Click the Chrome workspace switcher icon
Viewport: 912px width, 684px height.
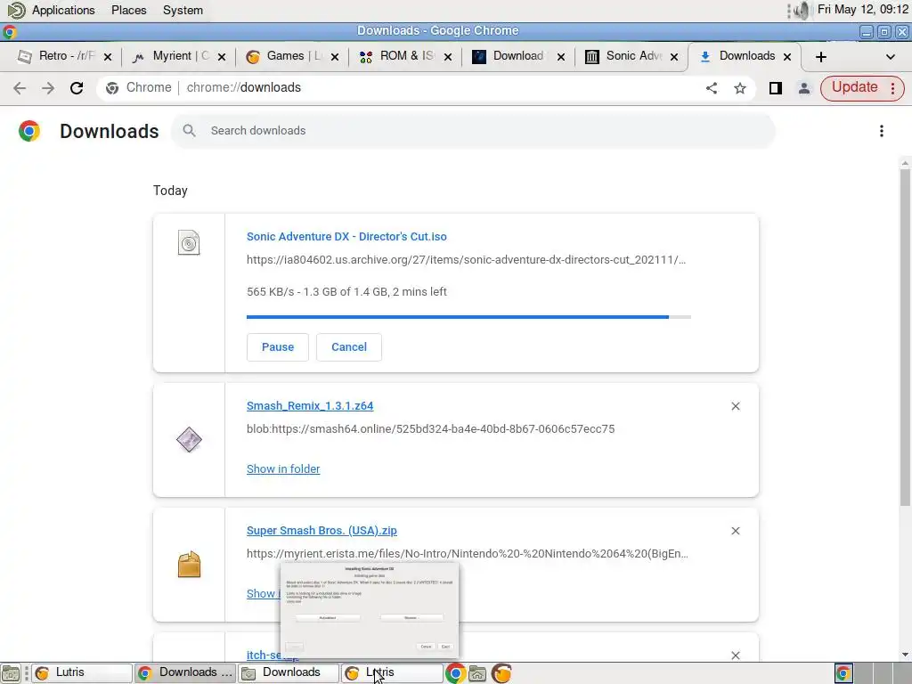(x=843, y=673)
